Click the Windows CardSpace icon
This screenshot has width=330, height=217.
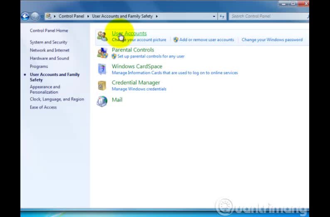(x=102, y=69)
